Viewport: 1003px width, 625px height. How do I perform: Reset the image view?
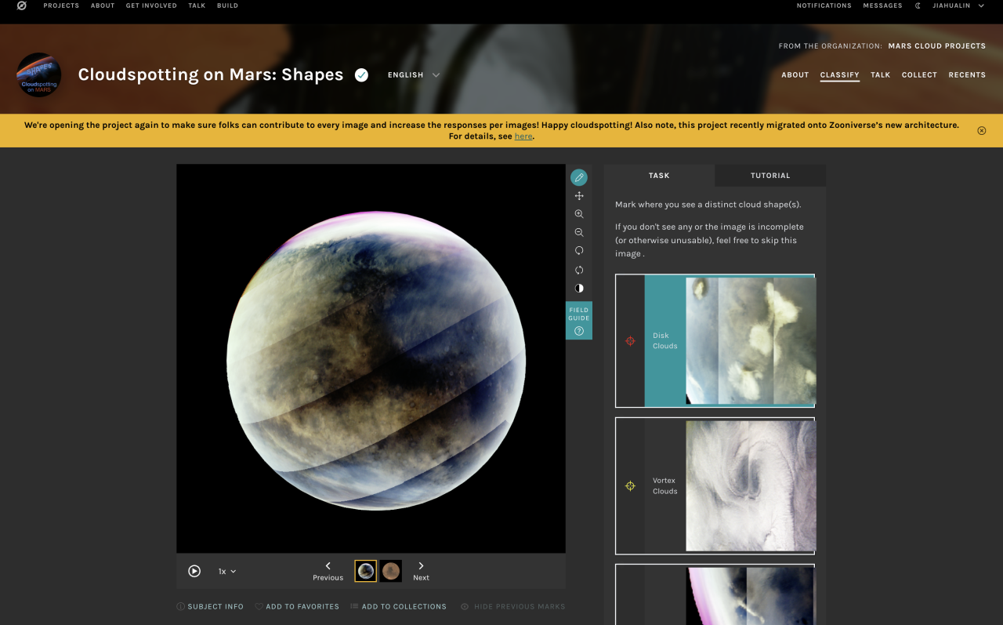click(579, 270)
